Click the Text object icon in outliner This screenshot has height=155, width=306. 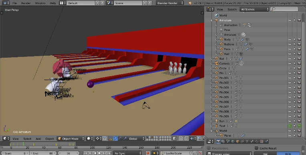coord(216,126)
